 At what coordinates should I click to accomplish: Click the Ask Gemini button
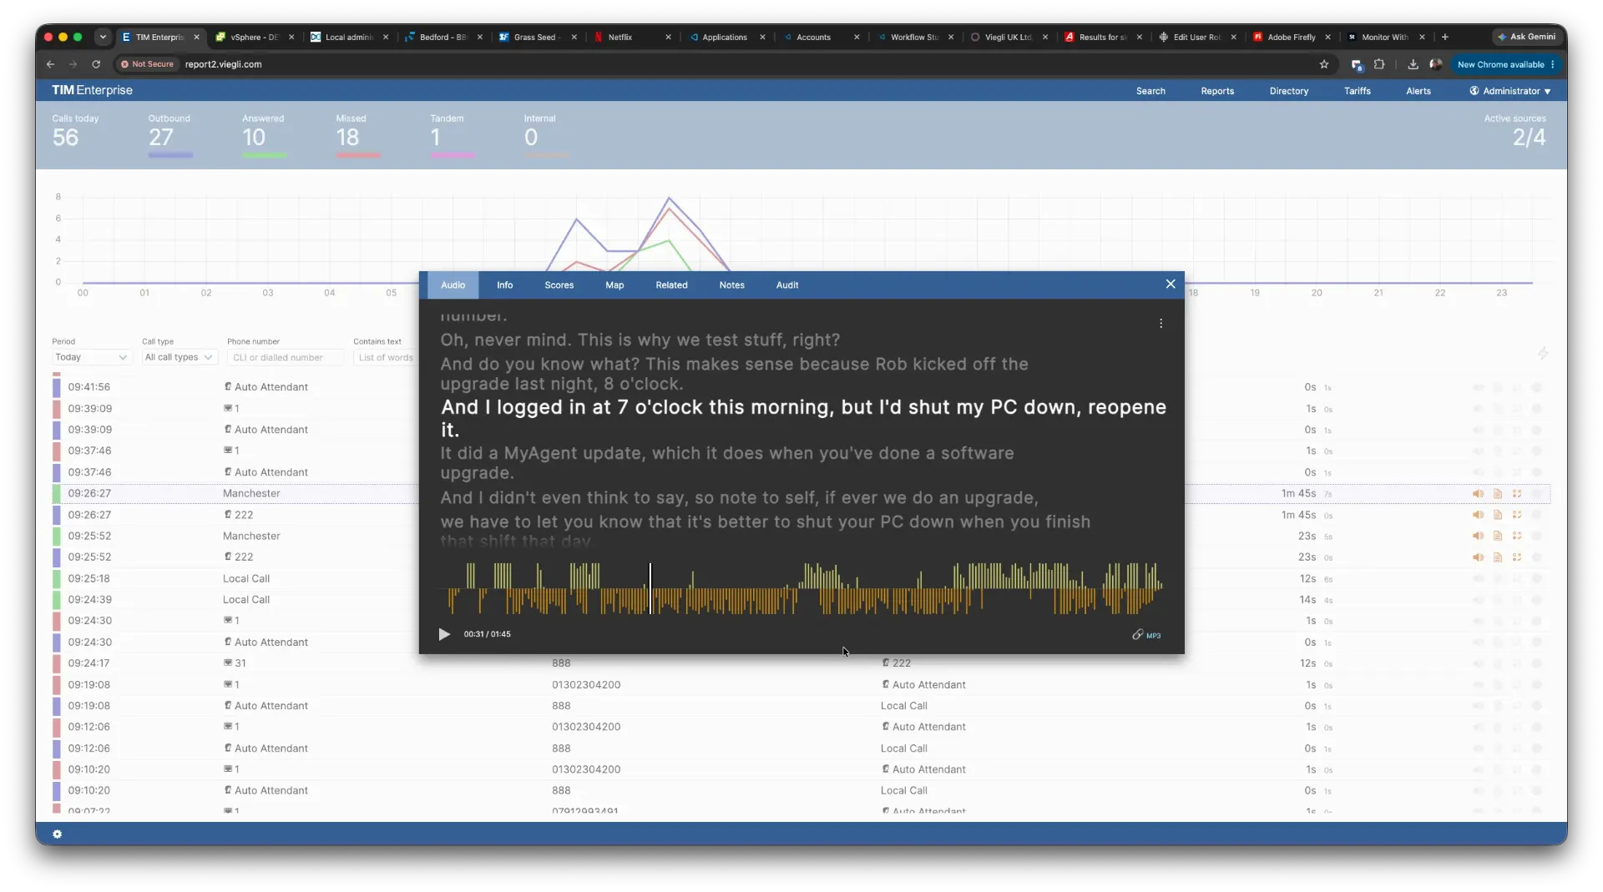(x=1526, y=37)
